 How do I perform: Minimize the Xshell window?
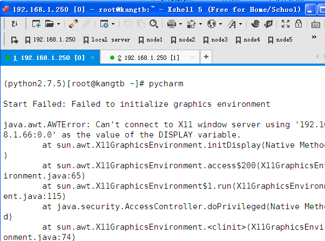[310, 10]
